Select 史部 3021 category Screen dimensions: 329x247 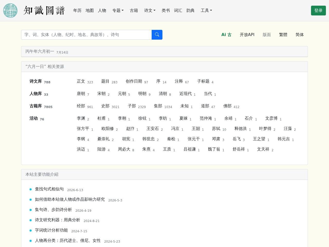pos(110,106)
